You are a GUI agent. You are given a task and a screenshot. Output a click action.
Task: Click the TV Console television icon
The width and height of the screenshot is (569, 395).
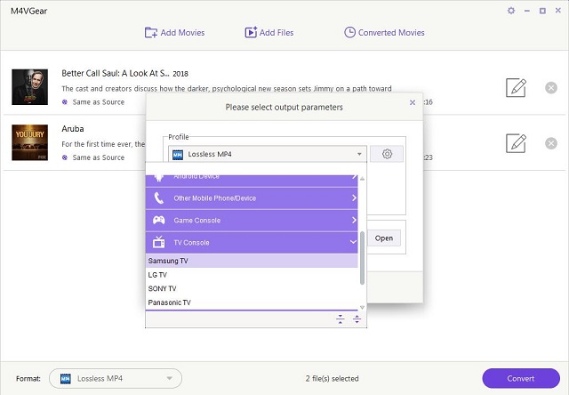click(x=159, y=242)
